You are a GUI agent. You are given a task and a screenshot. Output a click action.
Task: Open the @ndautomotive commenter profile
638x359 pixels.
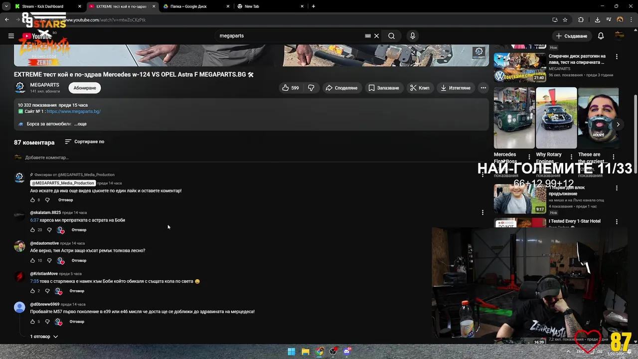tap(44, 243)
